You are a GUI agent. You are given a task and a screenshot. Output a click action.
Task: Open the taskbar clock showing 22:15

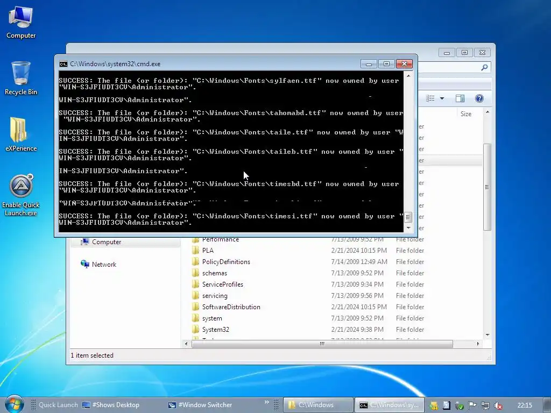[x=525, y=405]
